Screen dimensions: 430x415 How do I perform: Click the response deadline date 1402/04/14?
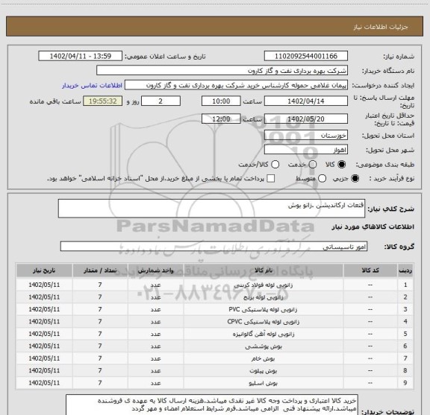click(x=306, y=101)
